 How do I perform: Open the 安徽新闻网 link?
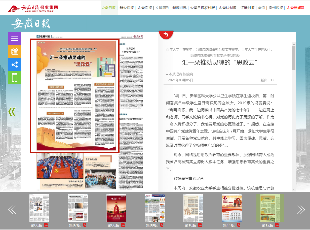pos(295,8)
